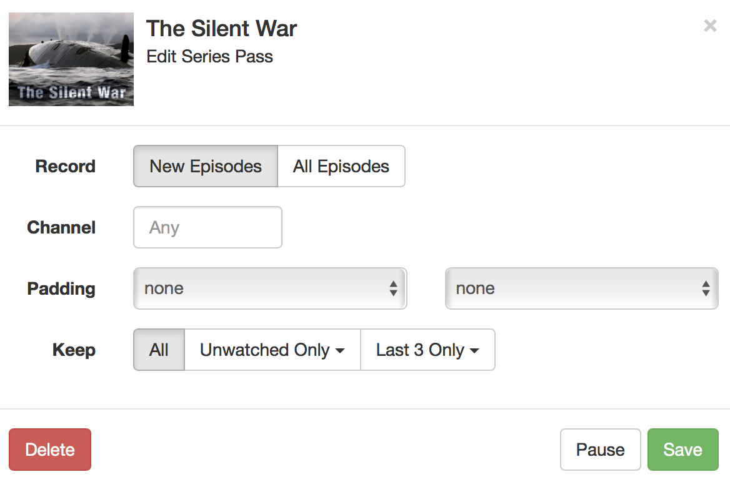Viewport: 730px width, 482px height.
Task: Click the Channel field label
Action: pyautogui.click(x=61, y=228)
